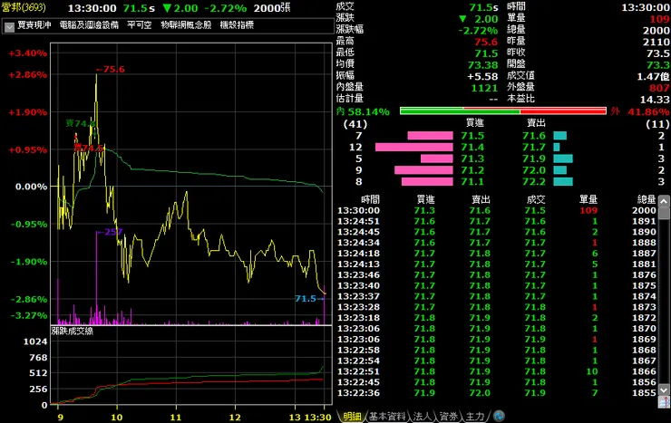Click the 75.6 high marker on chart
Screen dimensions: 671x423
[x=111, y=69]
